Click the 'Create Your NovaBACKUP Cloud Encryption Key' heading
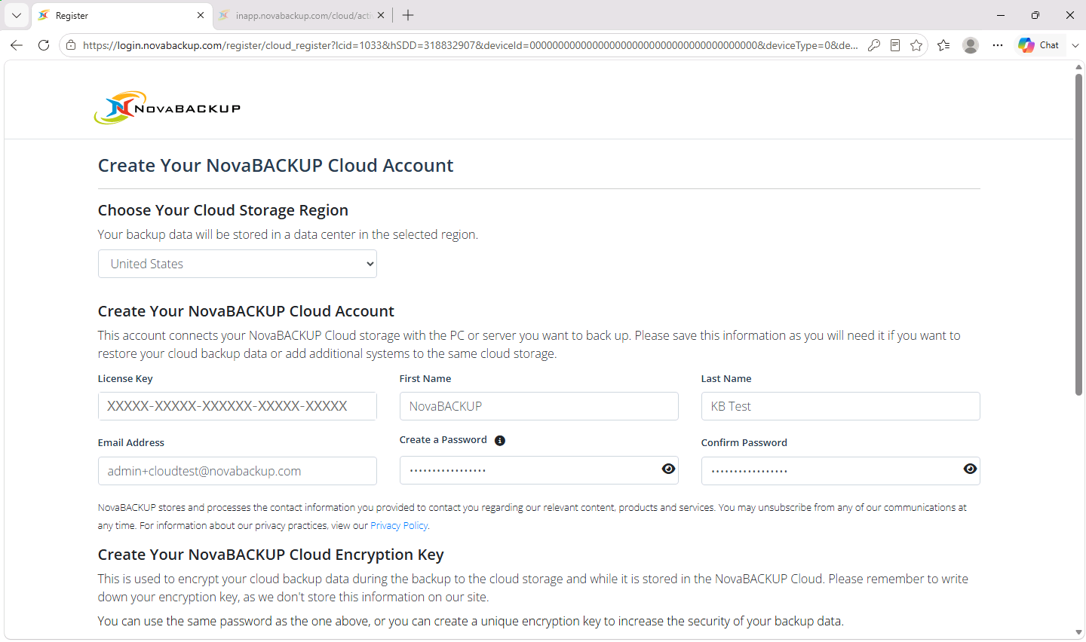The height and width of the screenshot is (642, 1086). [x=271, y=555]
